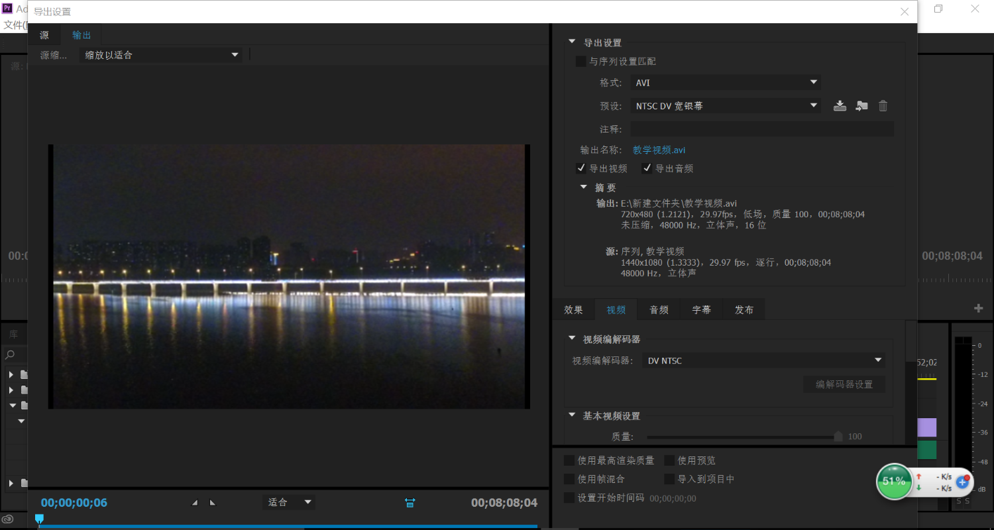The height and width of the screenshot is (530, 994).
Task: Close the Export Settings dialog
Action: (x=905, y=11)
